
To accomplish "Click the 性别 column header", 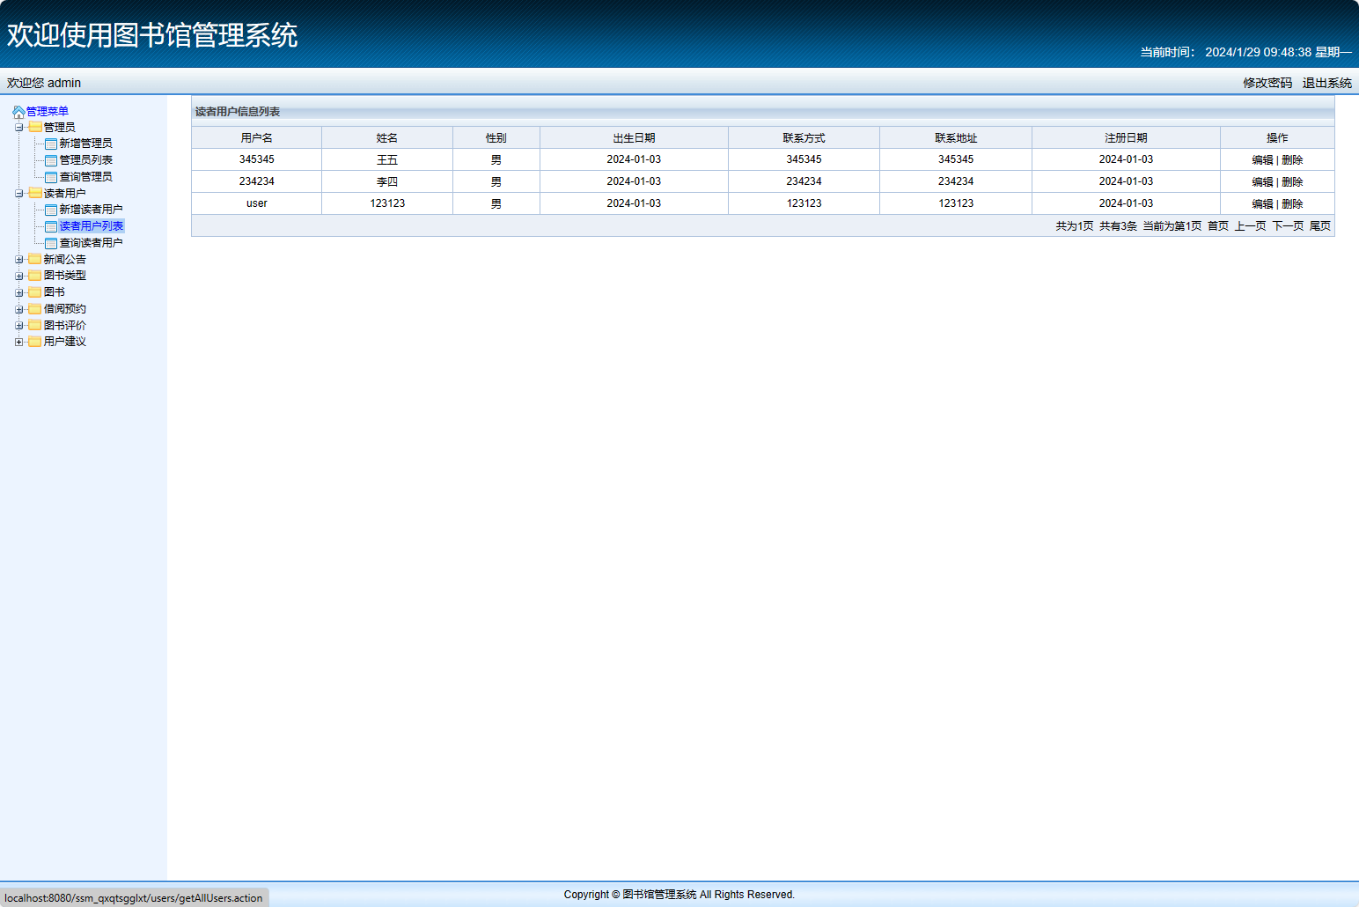I will point(496,138).
